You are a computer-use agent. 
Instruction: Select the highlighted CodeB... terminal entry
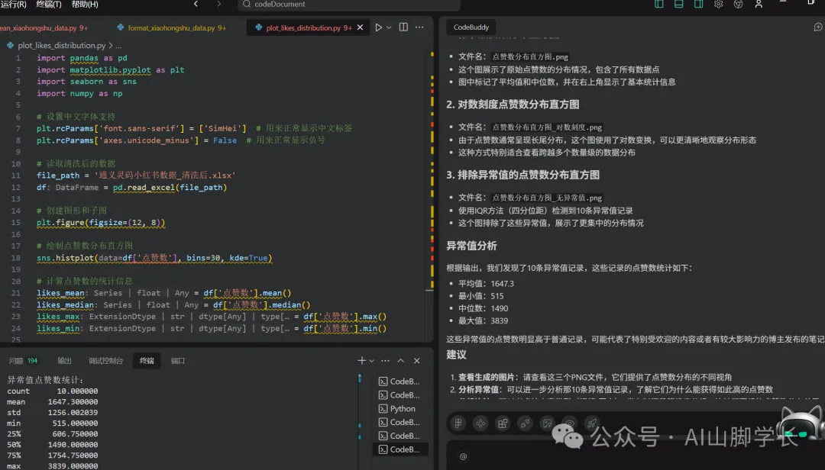coord(401,449)
